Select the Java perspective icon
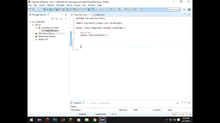 click(x=189, y=10)
